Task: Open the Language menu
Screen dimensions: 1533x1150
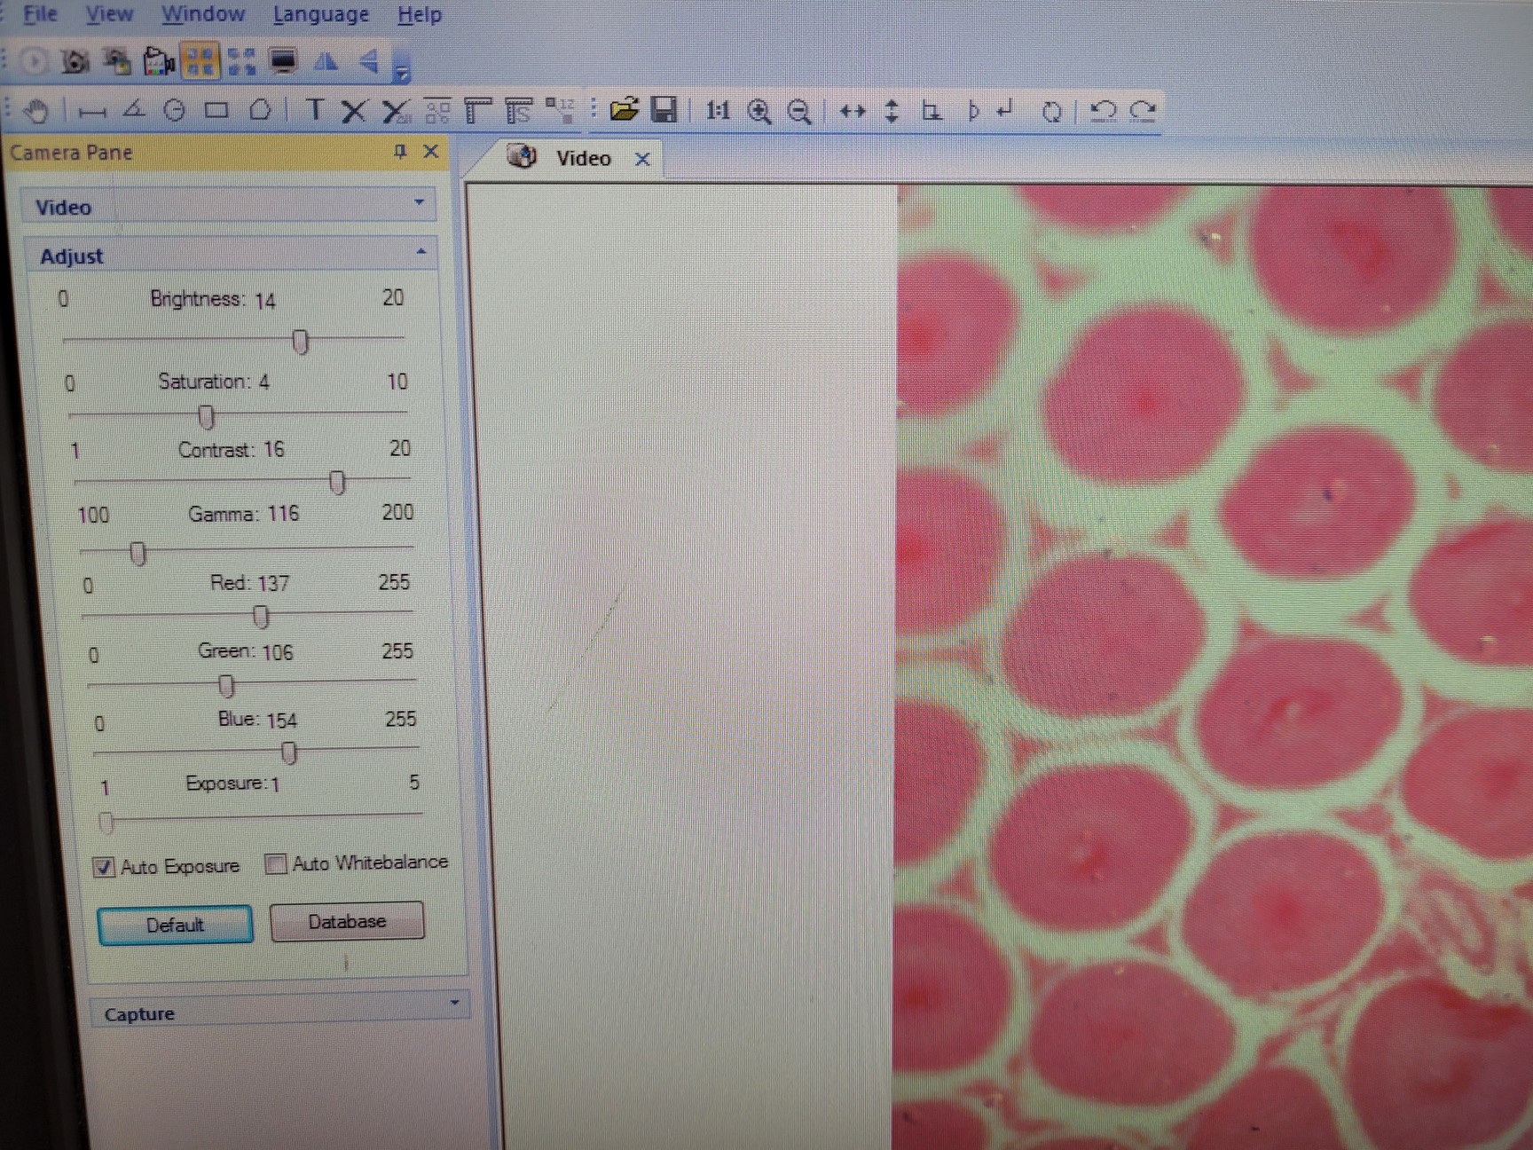Action: 320,15
